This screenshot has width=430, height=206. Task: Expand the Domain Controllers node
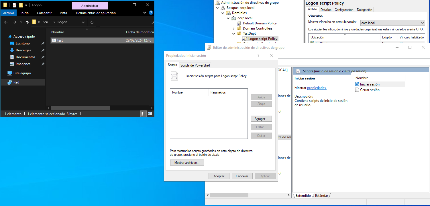234,28
